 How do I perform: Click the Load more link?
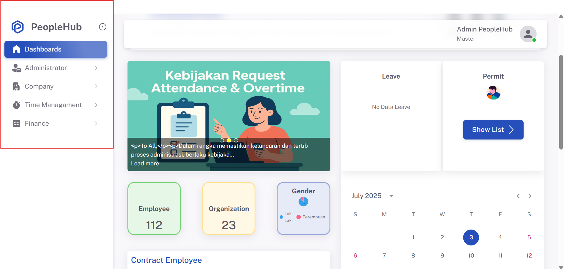pos(145,163)
